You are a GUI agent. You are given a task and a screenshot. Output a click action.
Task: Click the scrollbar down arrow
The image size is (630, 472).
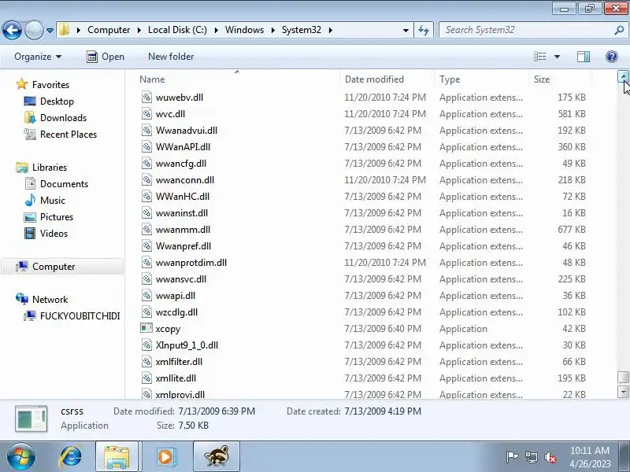pos(623,391)
